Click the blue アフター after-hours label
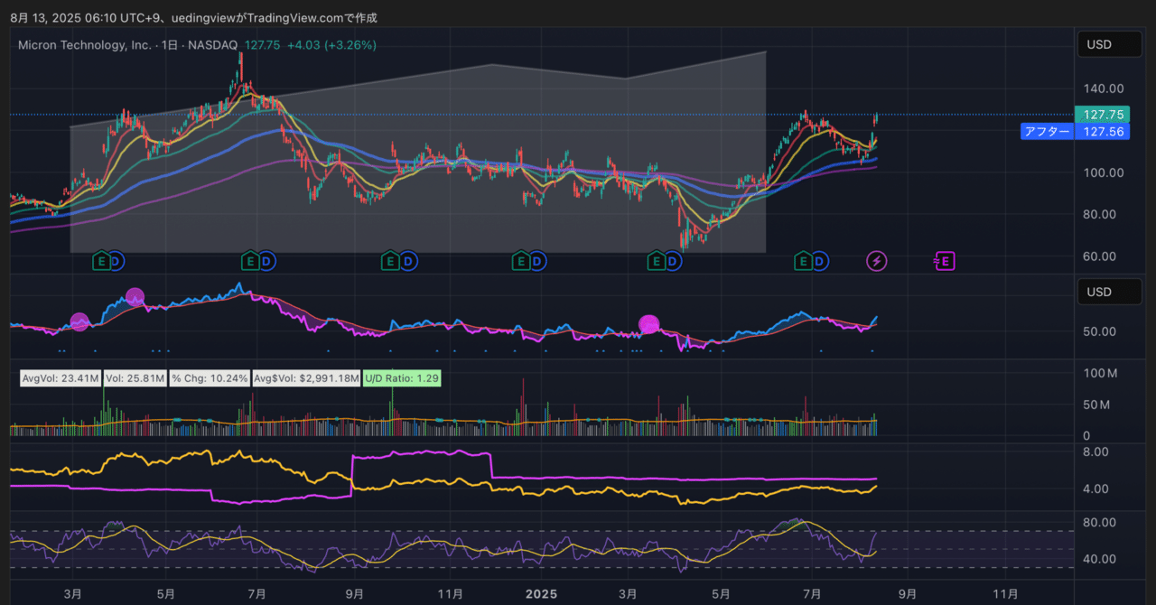The width and height of the screenshot is (1156, 605). (x=1048, y=132)
